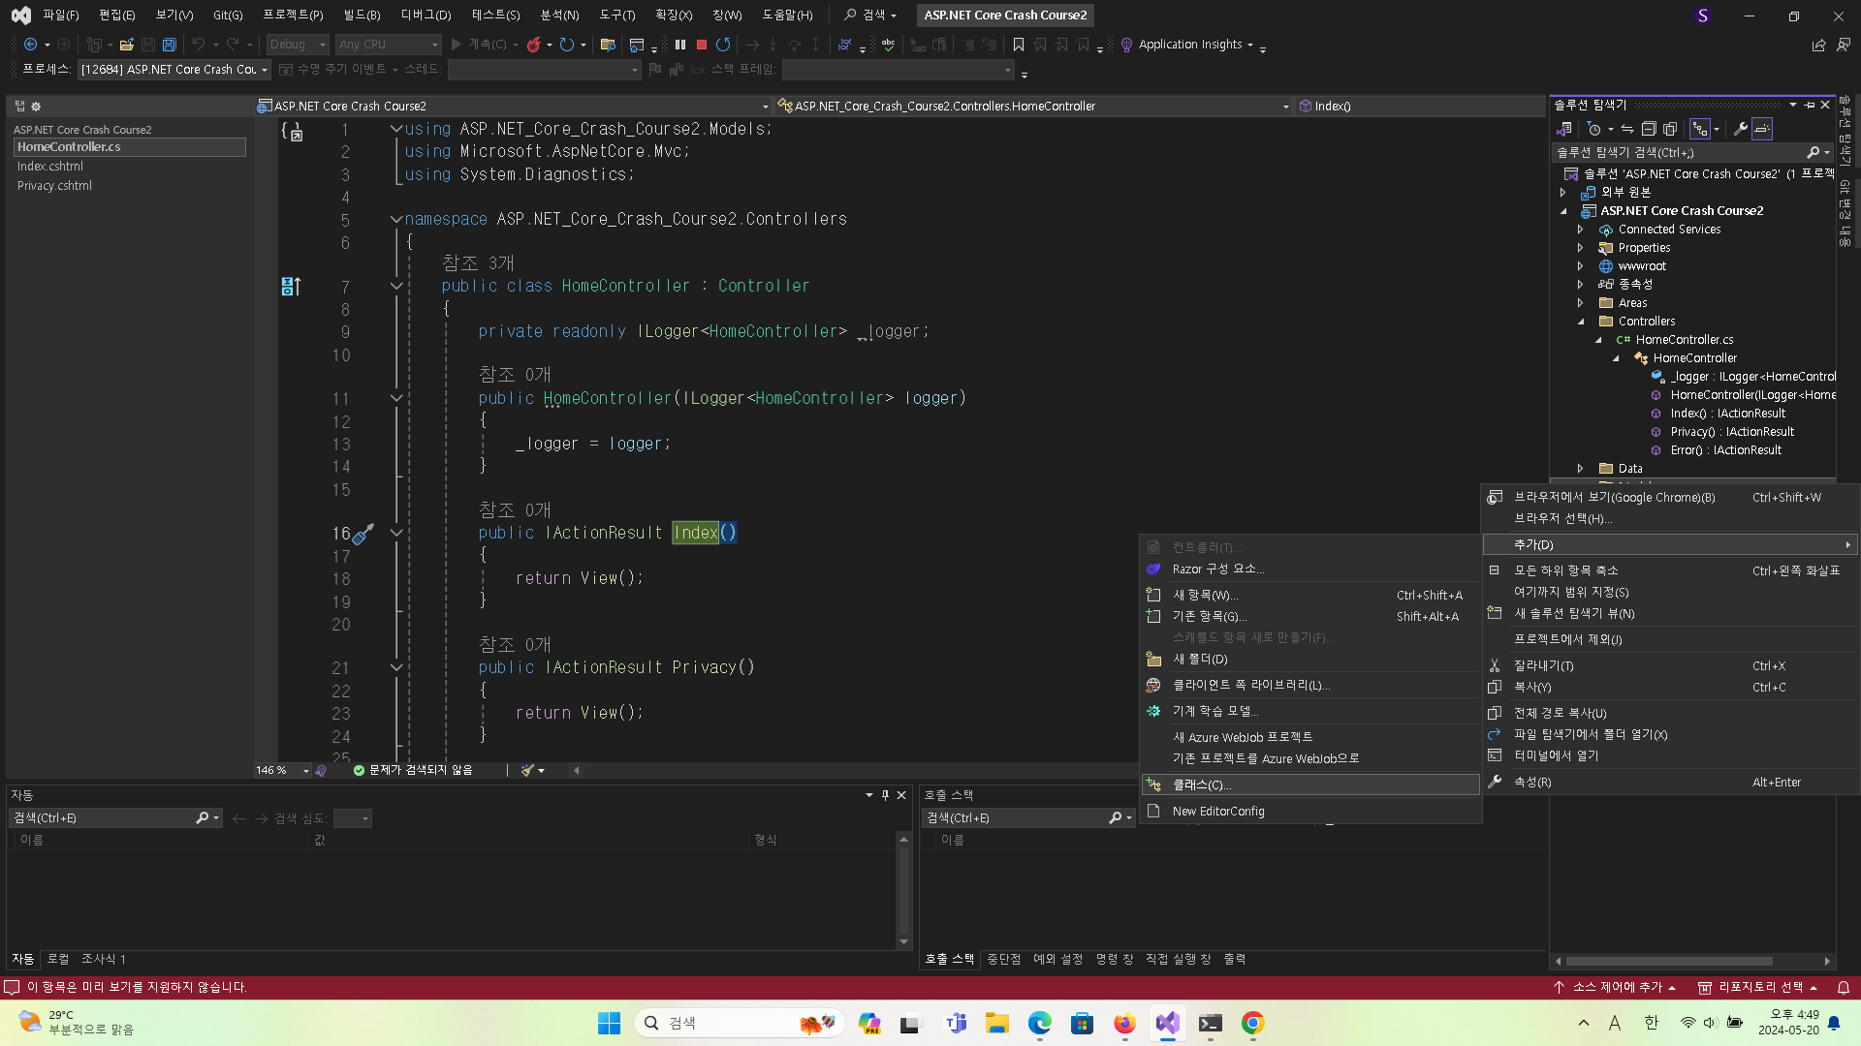Click 브라우저에서 보기(Google Chrome) menu item
Screen dimensions: 1861x1046
tap(1669, 498)
